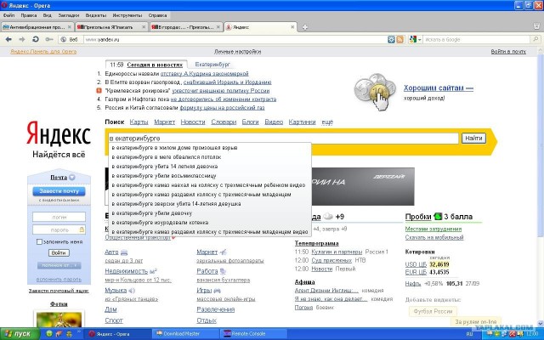544x340 pixels.
Task: Click the Forward arrow in Opera toolbar
Action: [22, 40]
